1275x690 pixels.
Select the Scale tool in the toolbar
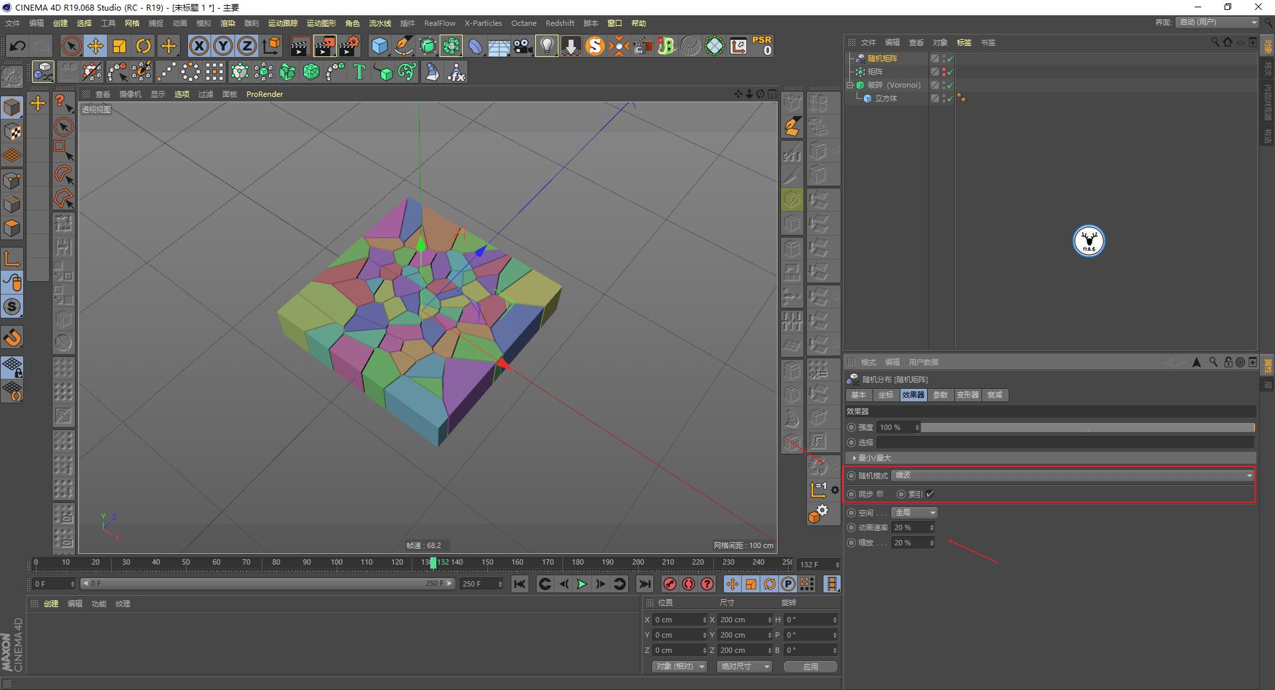pyautogui.click(x=119, y=46)
